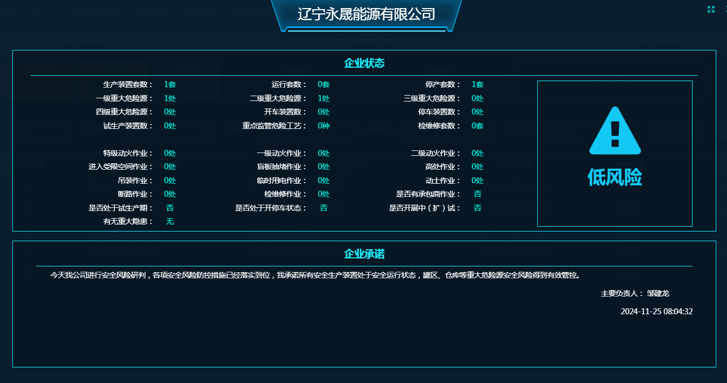Click the timestamp 2024-11-25 08:04:32
Image resolution: width=727 pixels, height=383 pixels.
[657, 311]
